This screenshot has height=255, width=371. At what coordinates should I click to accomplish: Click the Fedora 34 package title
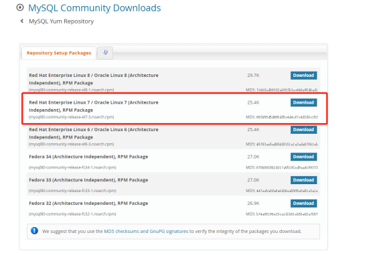tap(88, 157)
